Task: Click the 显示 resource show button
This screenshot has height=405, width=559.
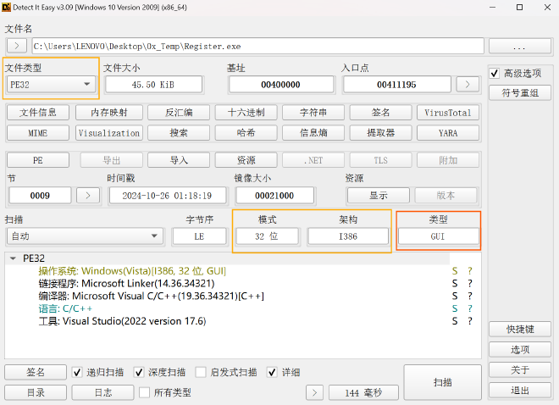Action: tap(379, 196)
